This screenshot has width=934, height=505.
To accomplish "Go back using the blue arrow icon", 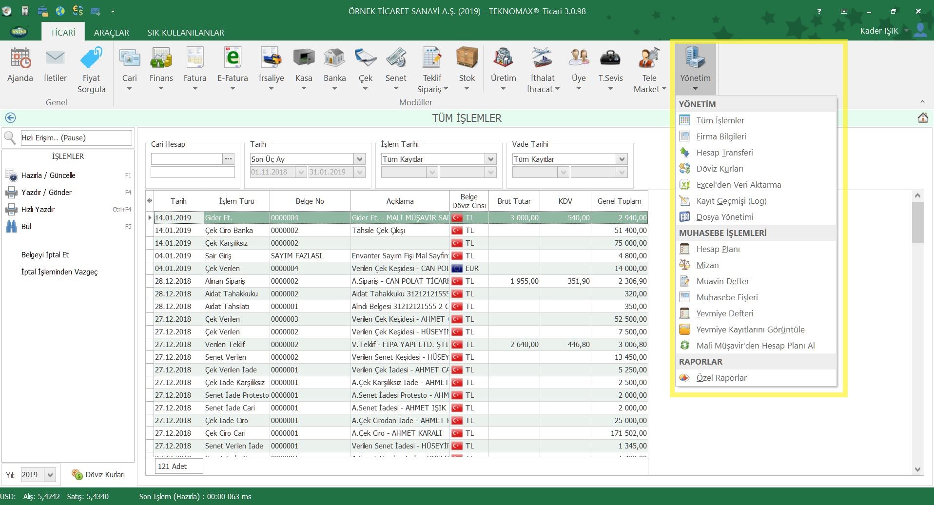I will [10, 118].
